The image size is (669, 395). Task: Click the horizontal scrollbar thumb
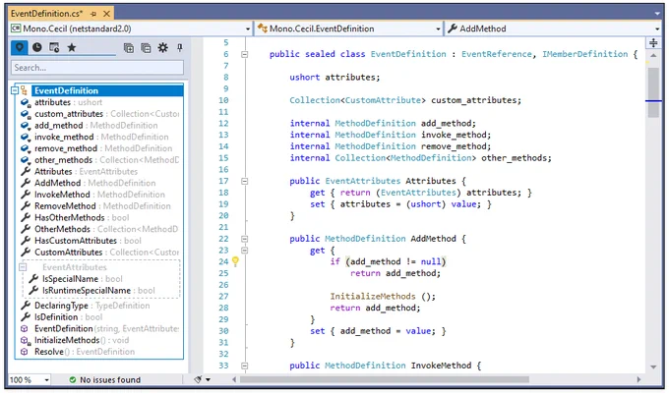[384, 379]
